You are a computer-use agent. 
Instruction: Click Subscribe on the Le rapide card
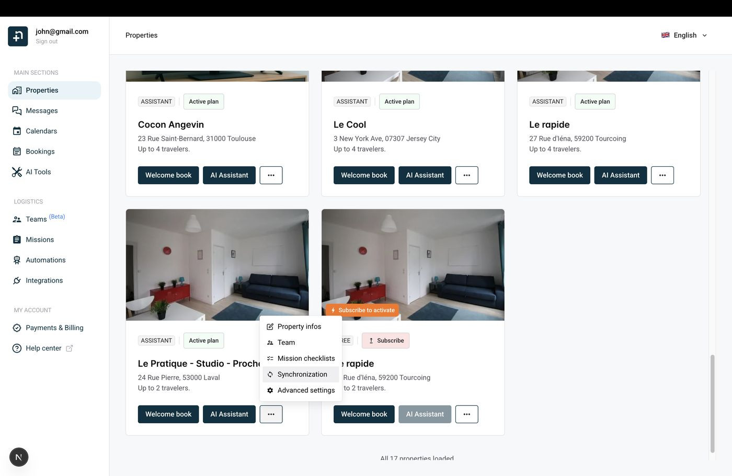[x=385, y=341]
